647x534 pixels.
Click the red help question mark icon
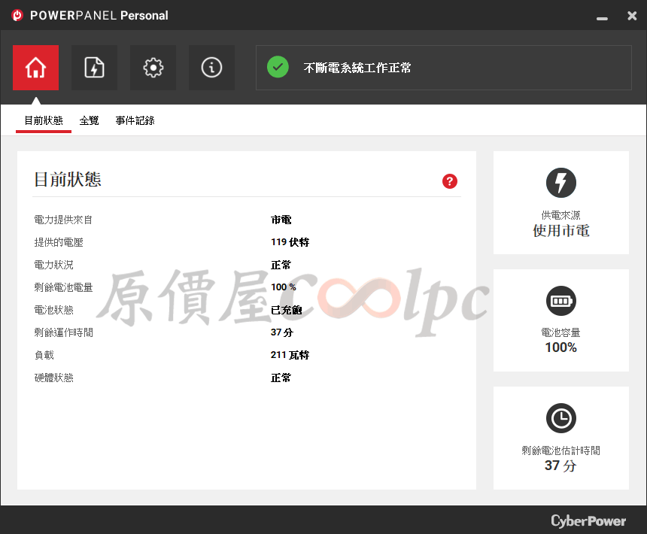(450, 181)
